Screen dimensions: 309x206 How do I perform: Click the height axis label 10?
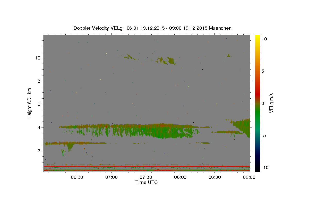38,58
